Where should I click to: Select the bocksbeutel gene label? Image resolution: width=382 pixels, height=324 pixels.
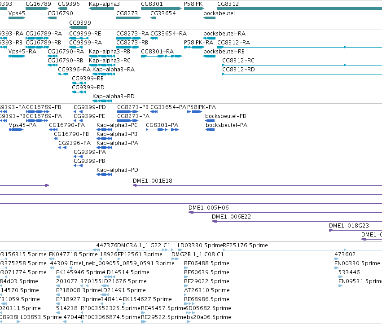(219, 13)
